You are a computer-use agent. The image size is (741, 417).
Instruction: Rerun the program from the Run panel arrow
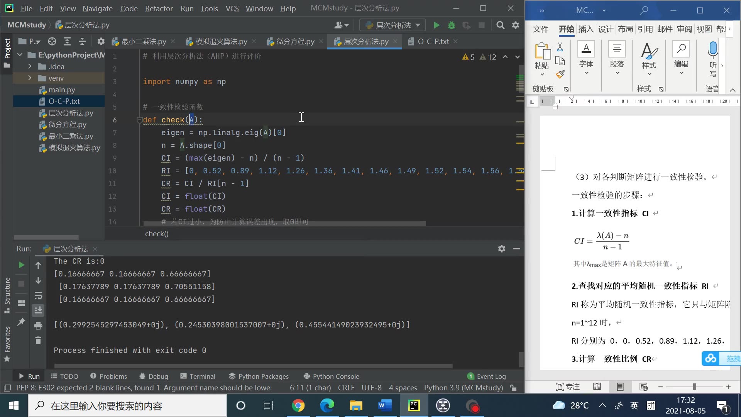click(21, 265)
